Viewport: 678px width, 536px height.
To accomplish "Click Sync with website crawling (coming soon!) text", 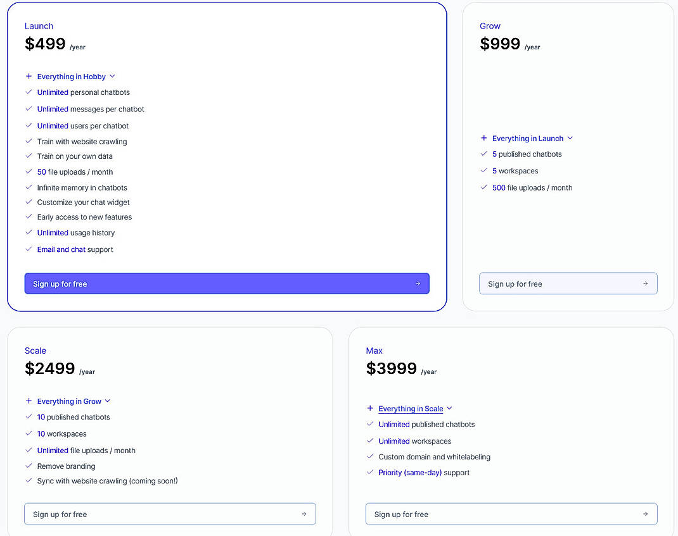I will pos(107,481).
